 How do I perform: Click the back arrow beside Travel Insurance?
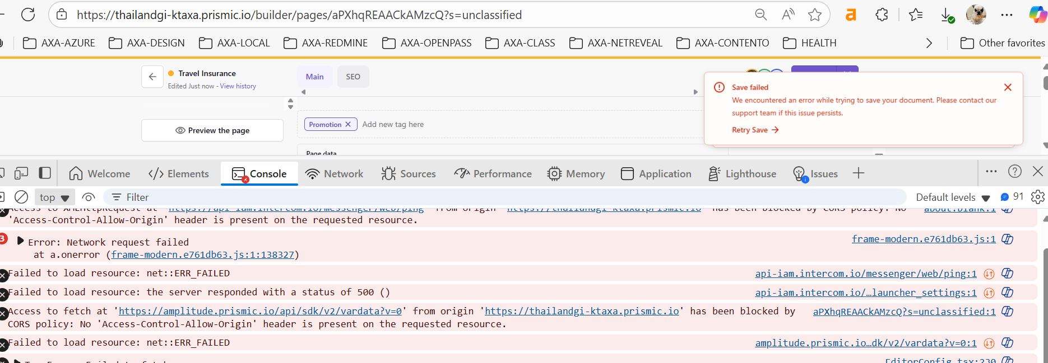coord(152,77)
